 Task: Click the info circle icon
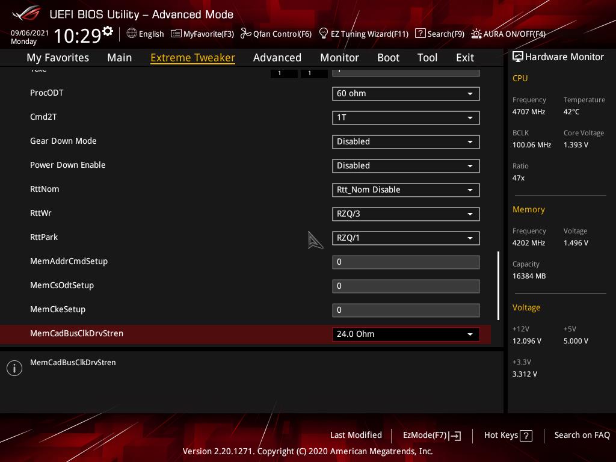coord(14,368)
